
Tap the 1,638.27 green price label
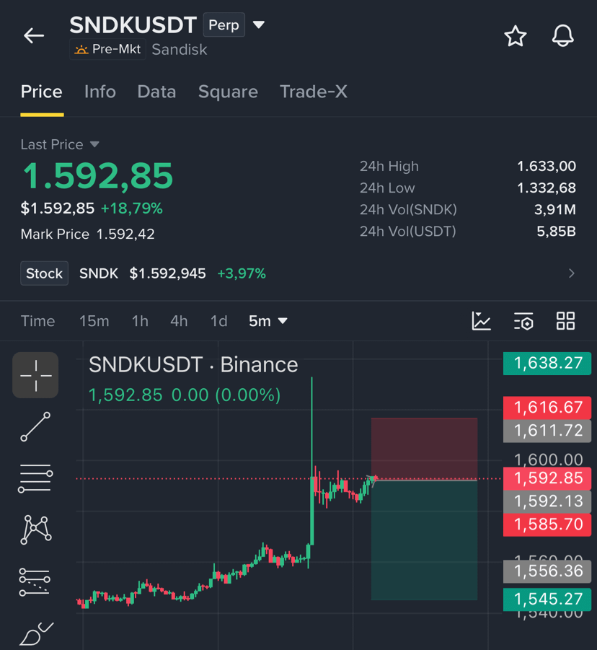coord(547,363)
